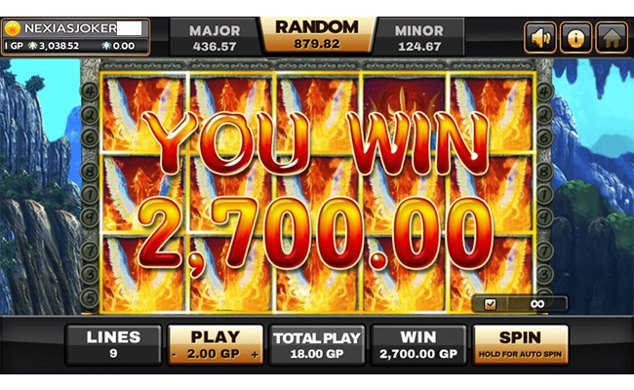Select payline 6 marker on right side
Viewport: 634px width, 390px height.
(544, 137)
